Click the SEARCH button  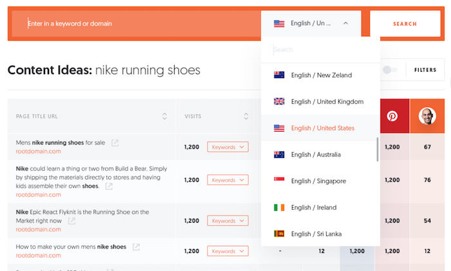coord(405,24)
